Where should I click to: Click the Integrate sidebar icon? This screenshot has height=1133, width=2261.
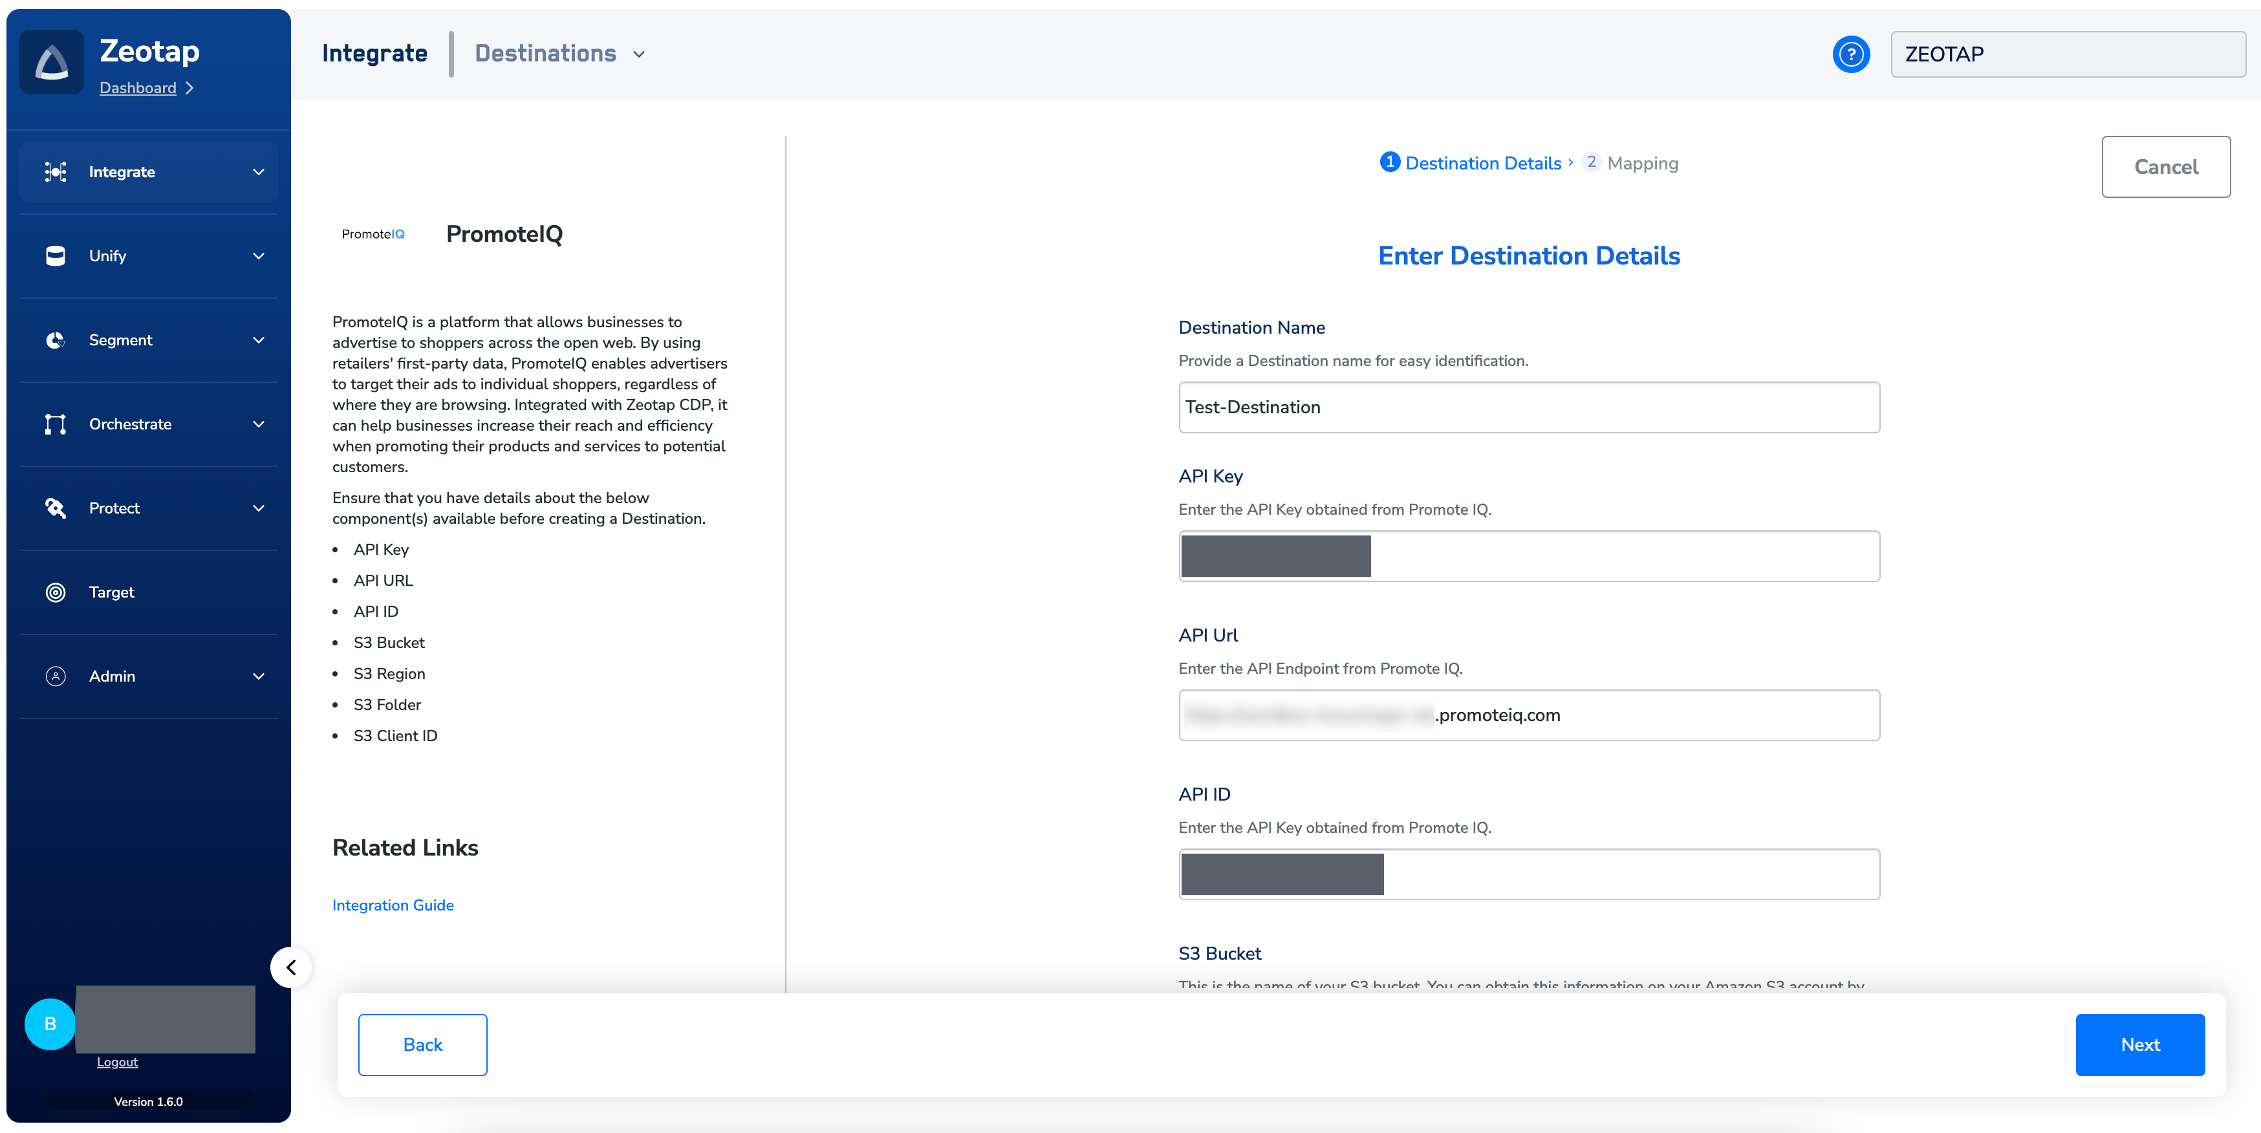coord(56,172)
